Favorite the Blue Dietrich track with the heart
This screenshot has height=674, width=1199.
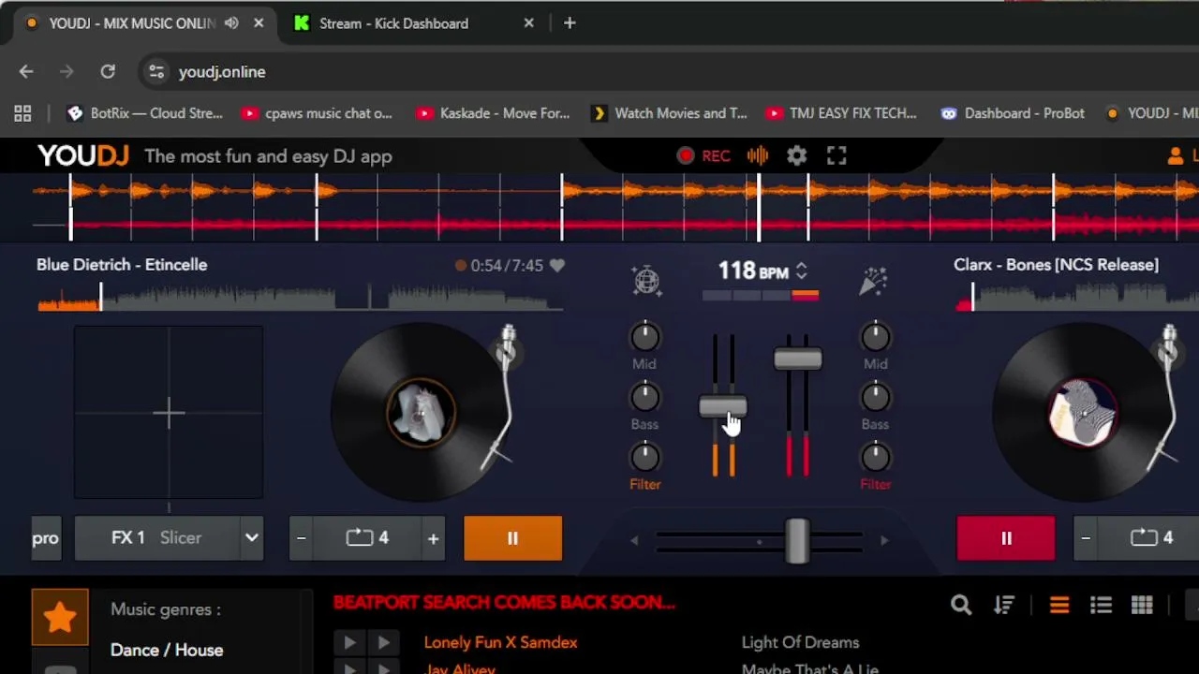pos(557,265)
